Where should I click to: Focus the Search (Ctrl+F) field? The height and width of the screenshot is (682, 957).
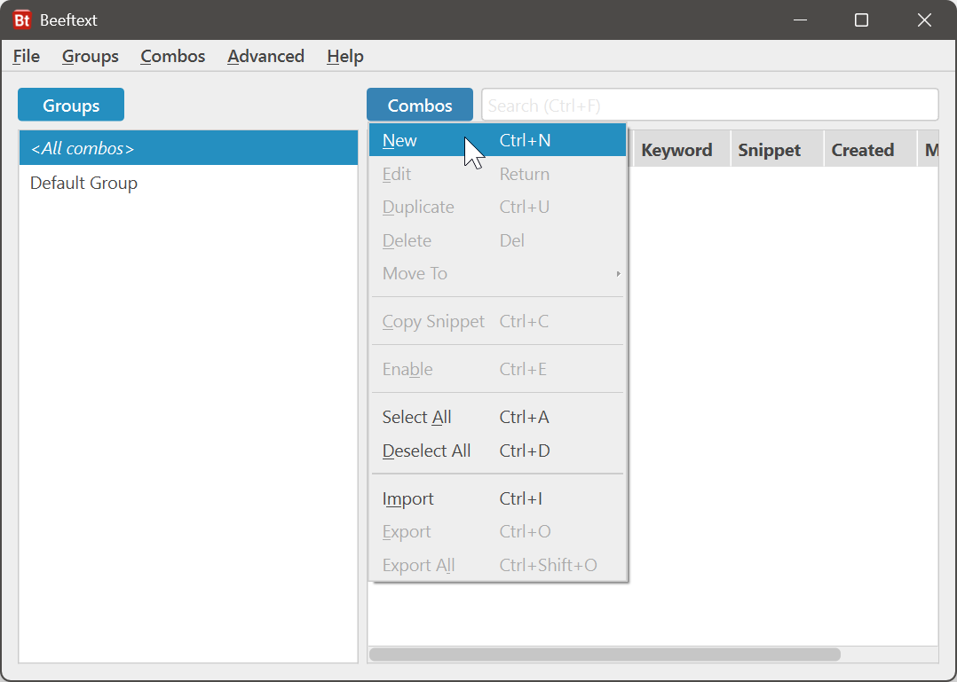(710, 105)
